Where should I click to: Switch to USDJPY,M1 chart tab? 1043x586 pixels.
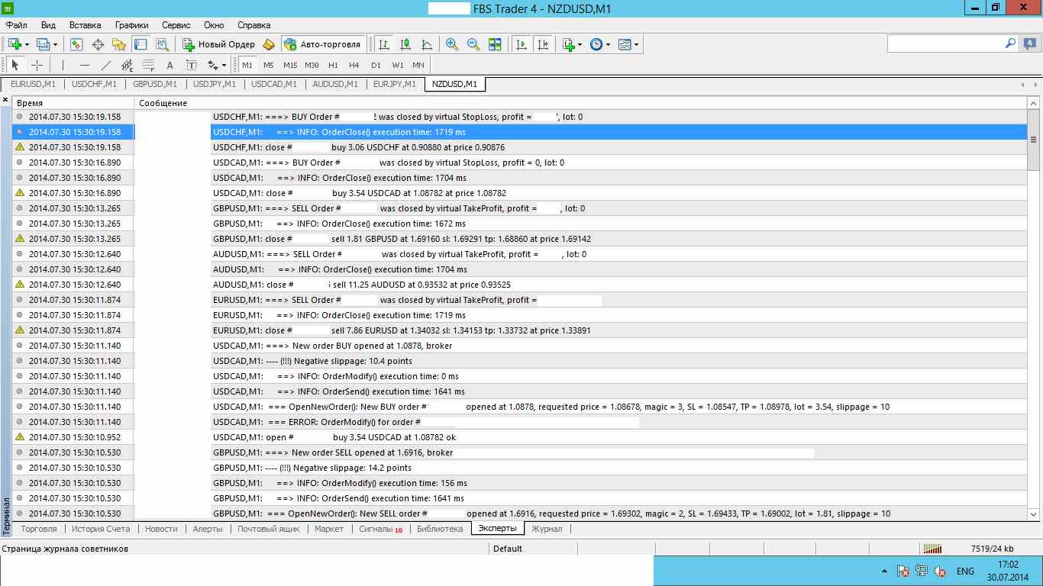tap(215, 84)
